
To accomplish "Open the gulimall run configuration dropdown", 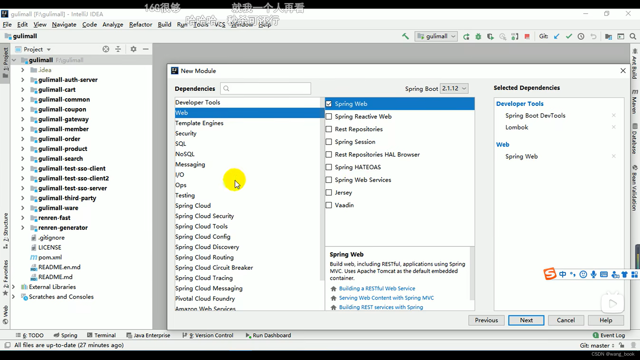I will (436, 36).
